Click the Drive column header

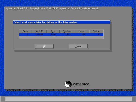[x=25, y=31]
